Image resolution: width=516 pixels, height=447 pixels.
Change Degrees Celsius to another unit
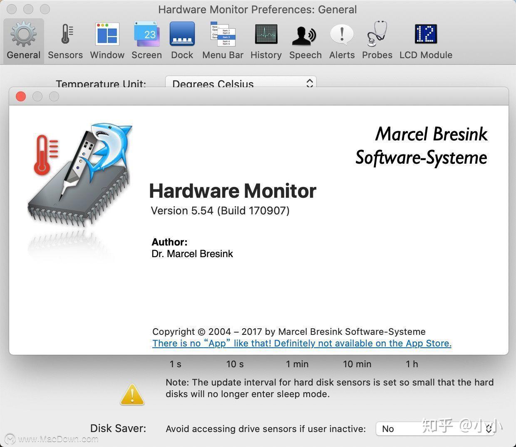(241, 82)
